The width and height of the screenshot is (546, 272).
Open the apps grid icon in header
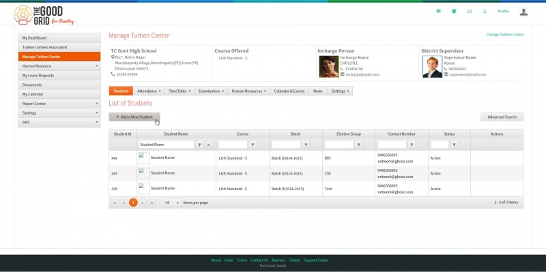[x=438, y=11]
